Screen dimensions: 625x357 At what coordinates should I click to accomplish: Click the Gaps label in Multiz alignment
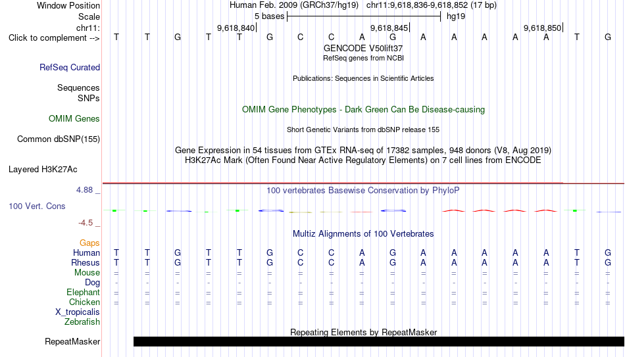(89, 243)
